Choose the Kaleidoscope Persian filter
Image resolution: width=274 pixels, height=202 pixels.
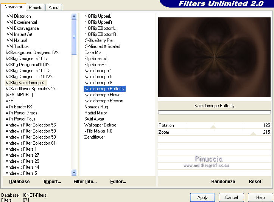pos(104,101)
